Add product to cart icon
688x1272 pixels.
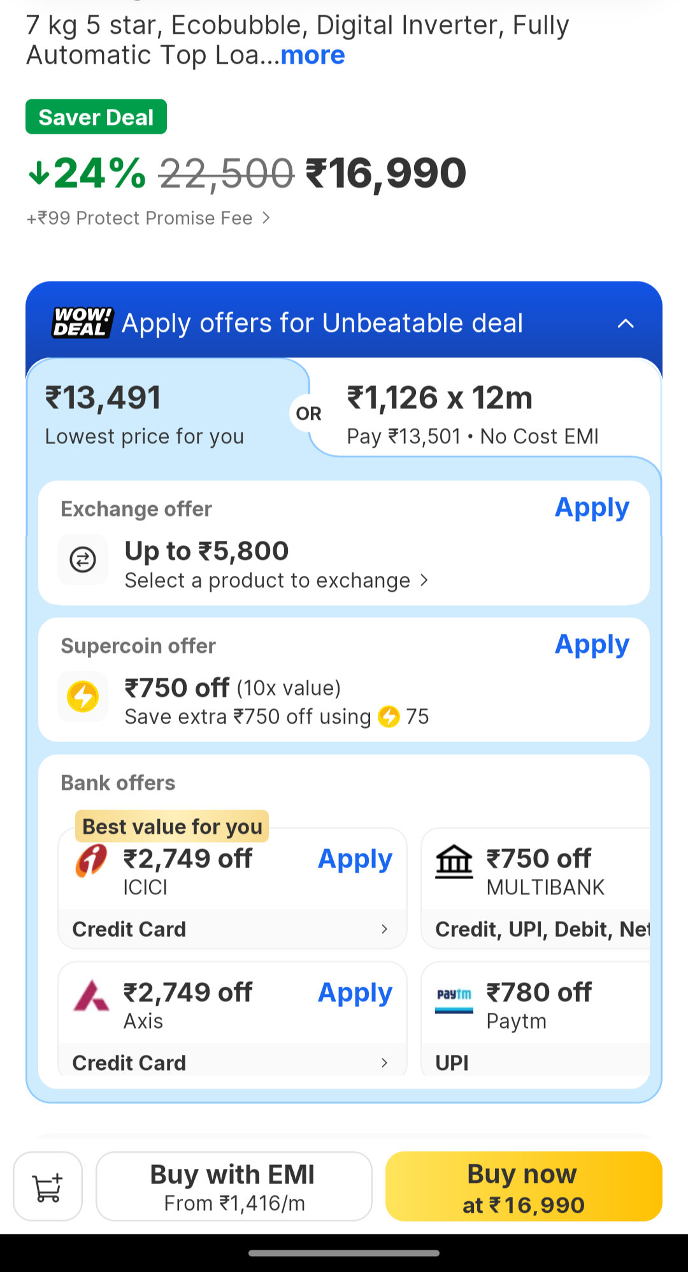(x=48, y=1187)
